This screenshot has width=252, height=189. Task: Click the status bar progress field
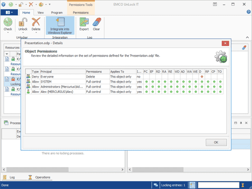point(219,185)
